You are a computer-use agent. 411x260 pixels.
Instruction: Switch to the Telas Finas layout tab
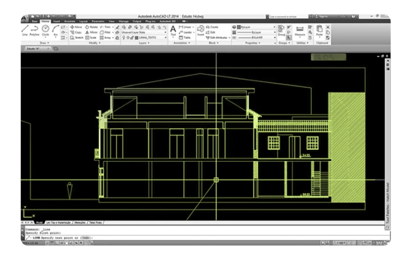[96, 223]
